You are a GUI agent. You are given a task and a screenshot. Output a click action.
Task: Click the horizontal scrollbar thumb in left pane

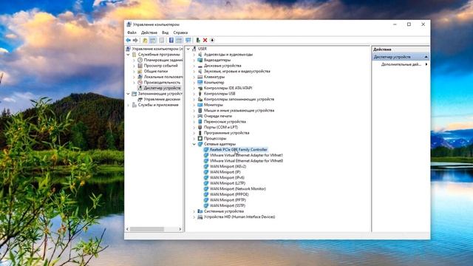[146, 229]
